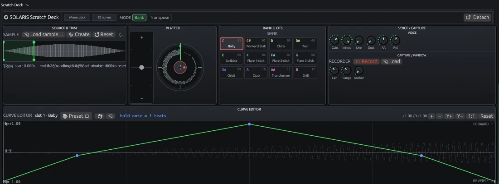The height and width of the screenshot is (184, 499).
Task: Click the vertical pitch fader handle
Action: coord(141,68)
